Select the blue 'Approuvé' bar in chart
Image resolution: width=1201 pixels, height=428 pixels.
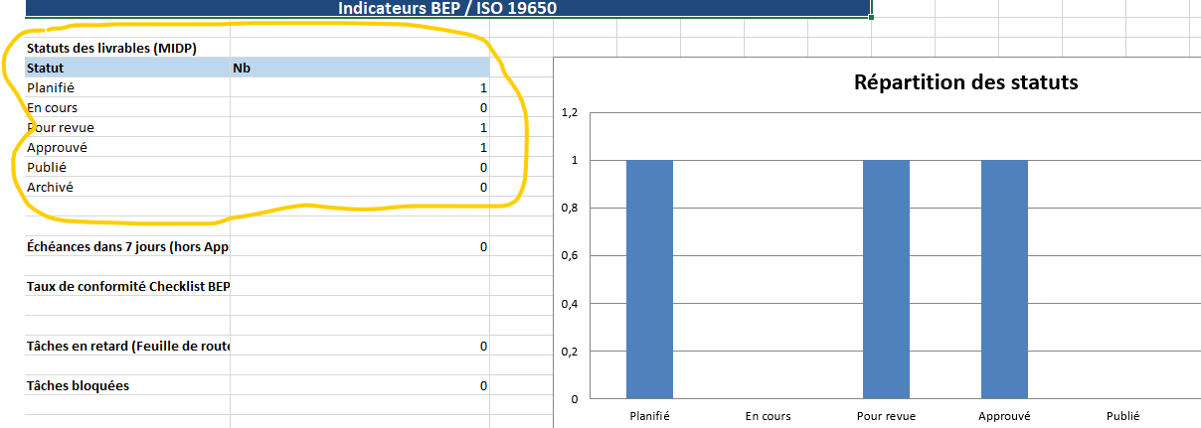(1004, 279)
